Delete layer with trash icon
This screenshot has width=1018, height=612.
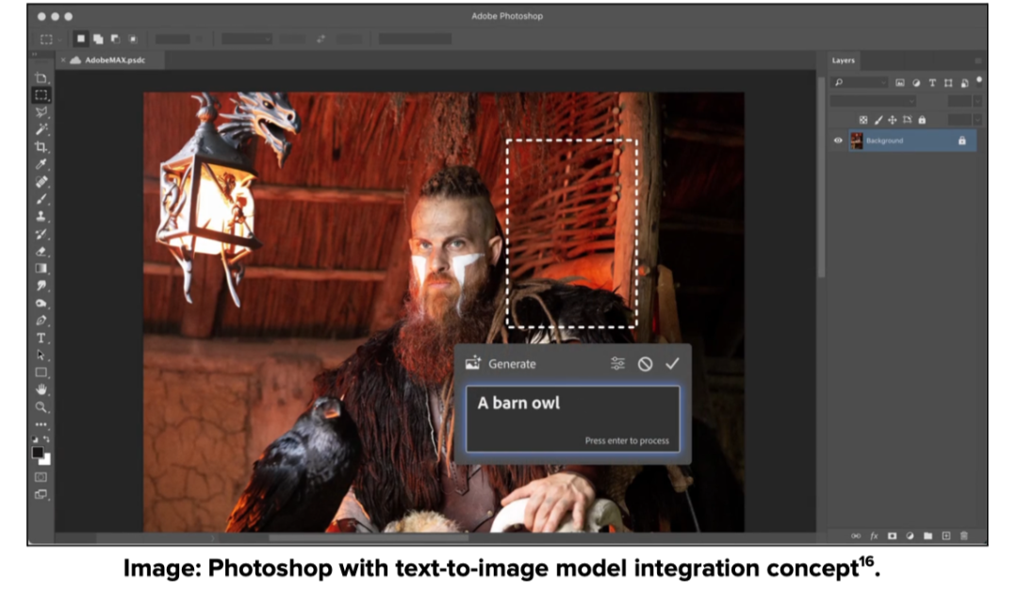pyautogui.click(x=964, y=536)
